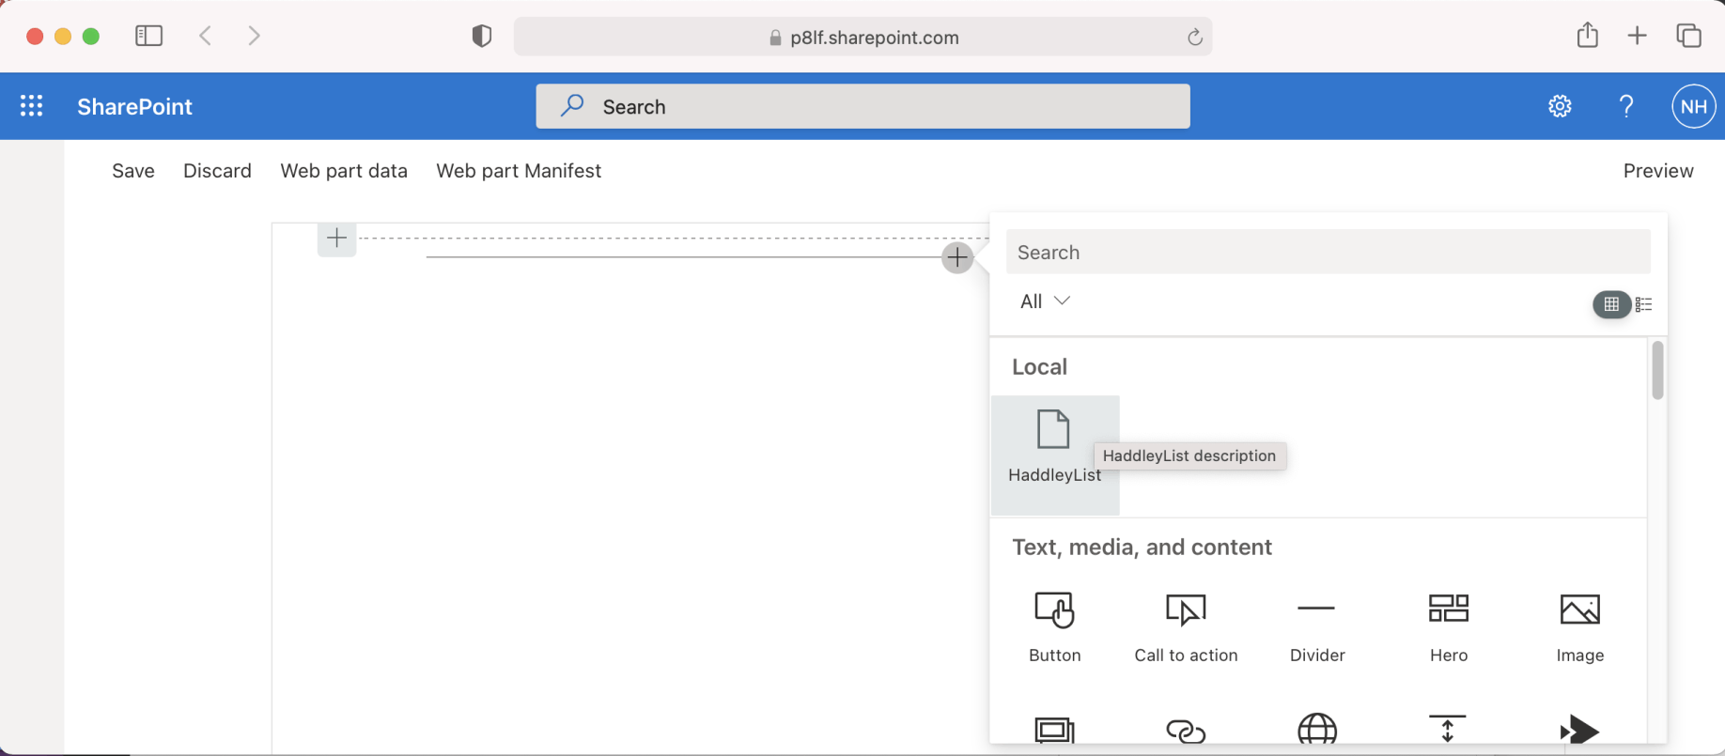Open Web part Manifest
1725x756 pixels.
519,171
